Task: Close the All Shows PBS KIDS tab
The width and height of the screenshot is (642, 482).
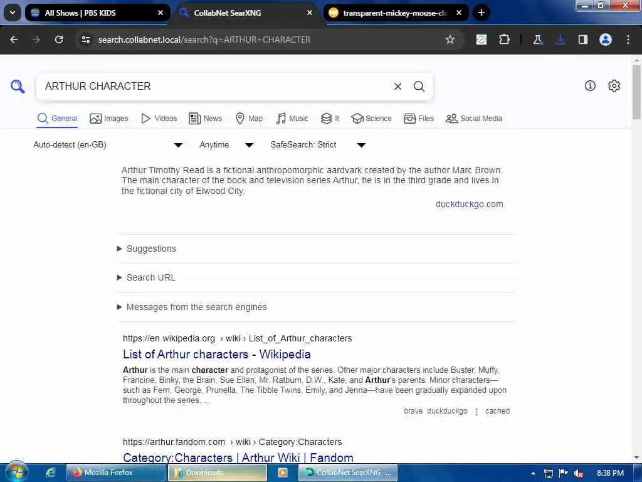Action: tap(160, 13)
